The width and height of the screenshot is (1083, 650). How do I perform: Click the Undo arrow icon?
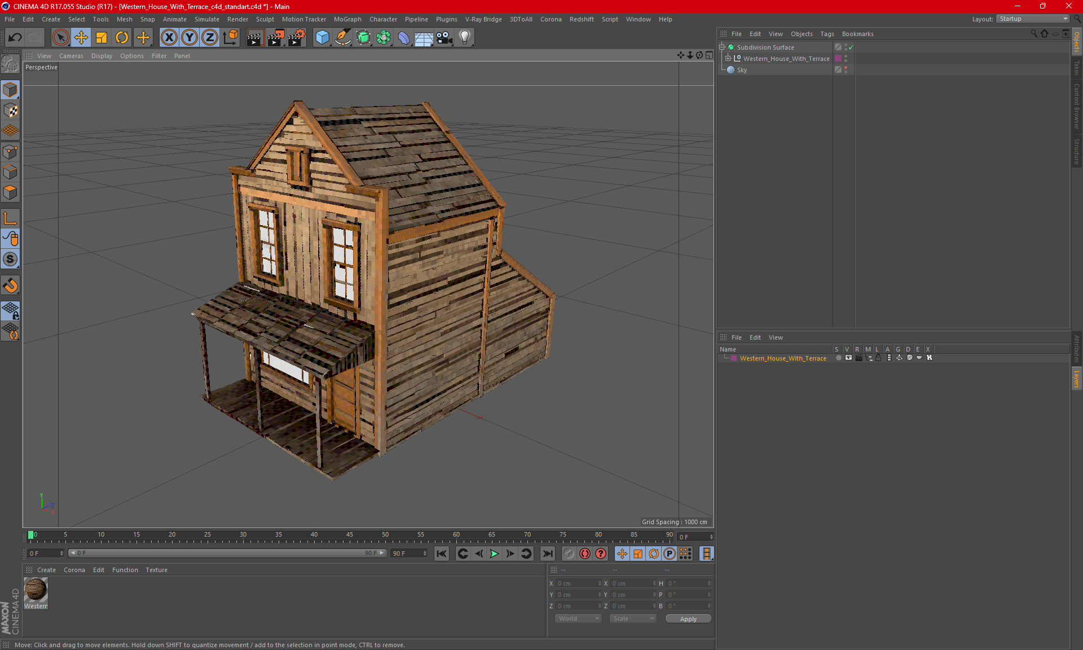15,37
